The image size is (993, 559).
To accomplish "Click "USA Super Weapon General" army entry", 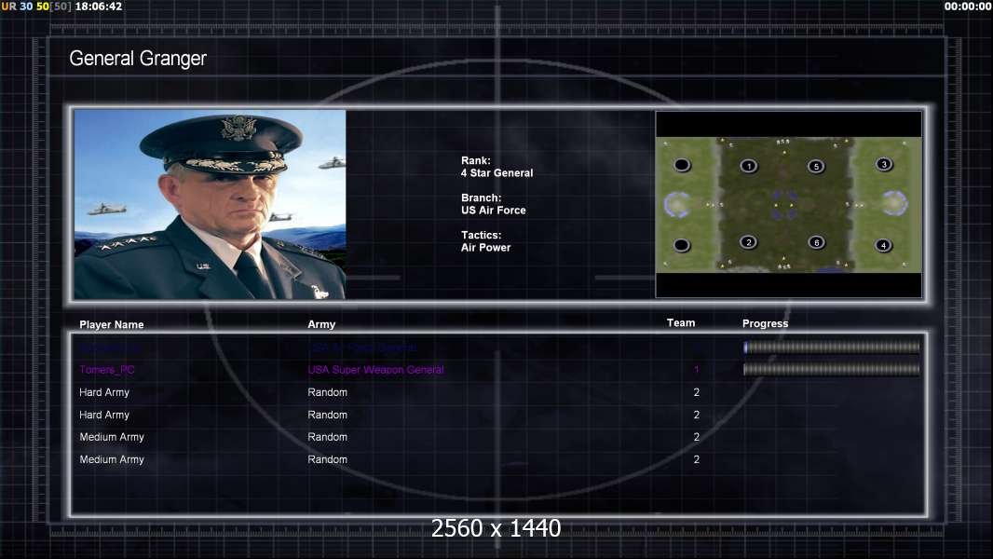I will (375, 370).
